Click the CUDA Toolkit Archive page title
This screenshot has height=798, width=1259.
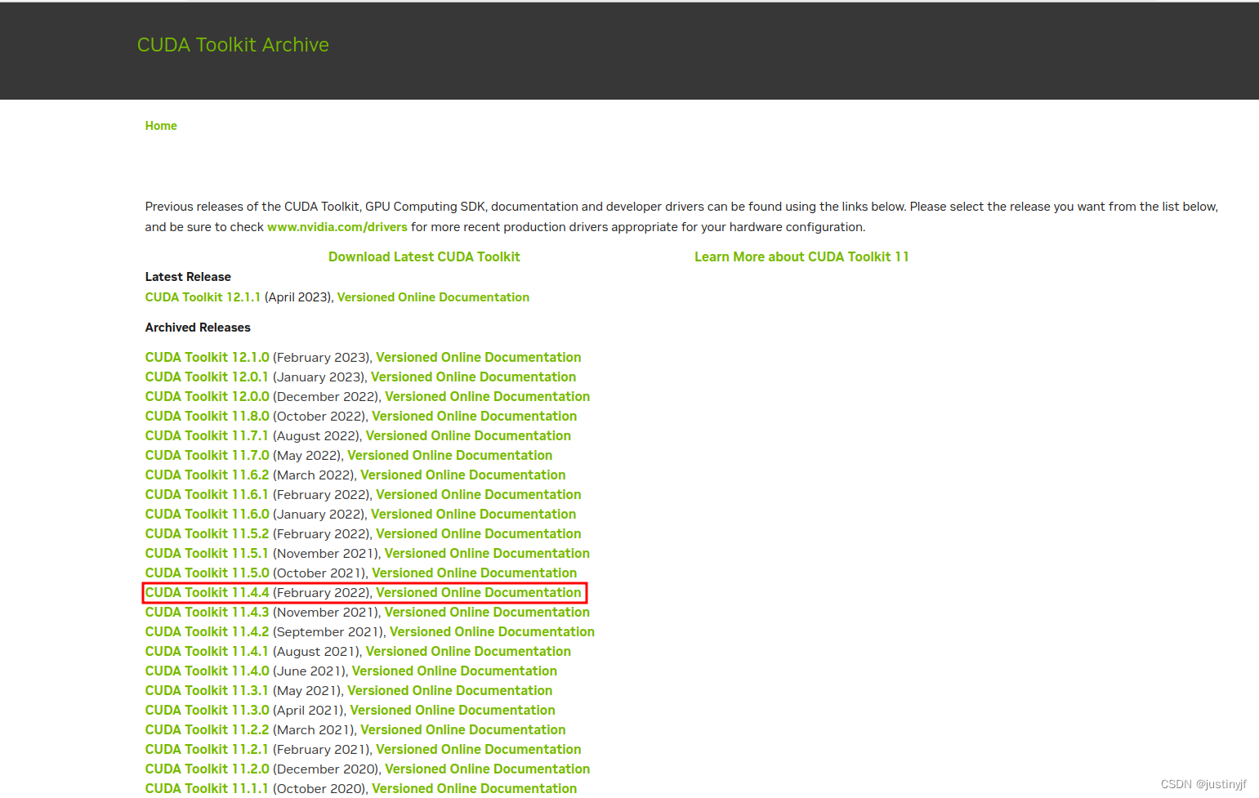click(233, 45)
